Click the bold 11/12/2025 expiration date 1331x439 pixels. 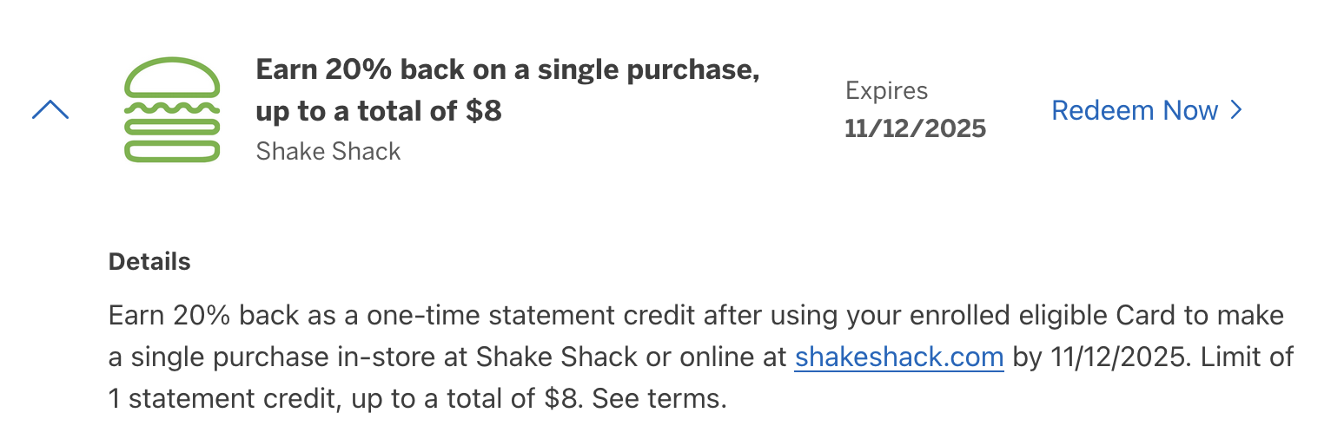click(916, 129)
